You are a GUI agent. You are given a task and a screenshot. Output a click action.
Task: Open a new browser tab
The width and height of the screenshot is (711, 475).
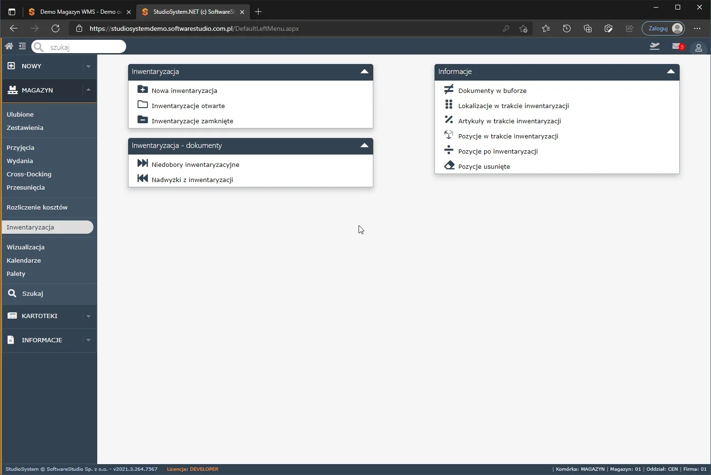tap(259, 12)
